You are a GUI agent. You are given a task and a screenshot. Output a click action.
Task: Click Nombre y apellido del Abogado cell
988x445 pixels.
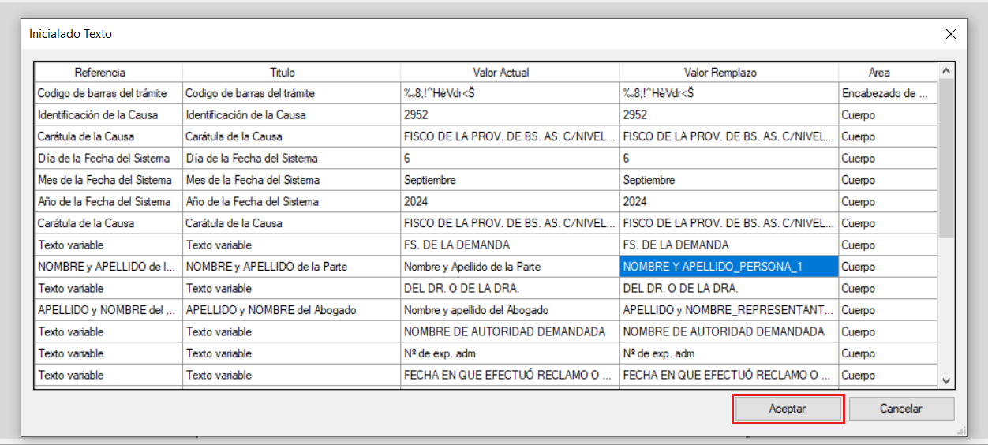(510, 310)
